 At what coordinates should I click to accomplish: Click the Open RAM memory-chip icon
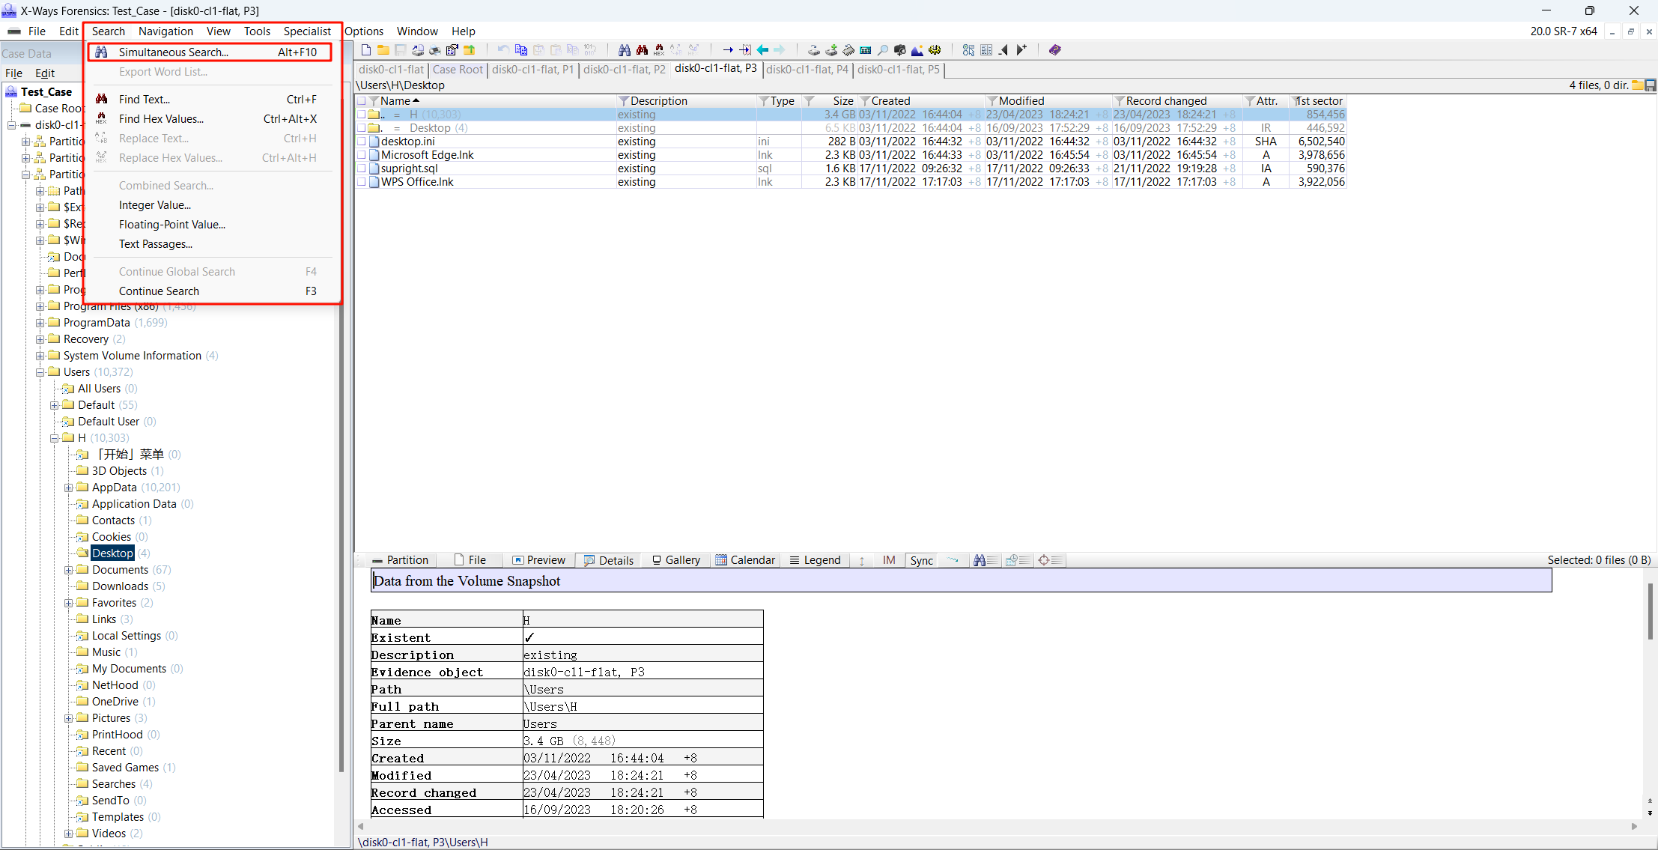848,50
